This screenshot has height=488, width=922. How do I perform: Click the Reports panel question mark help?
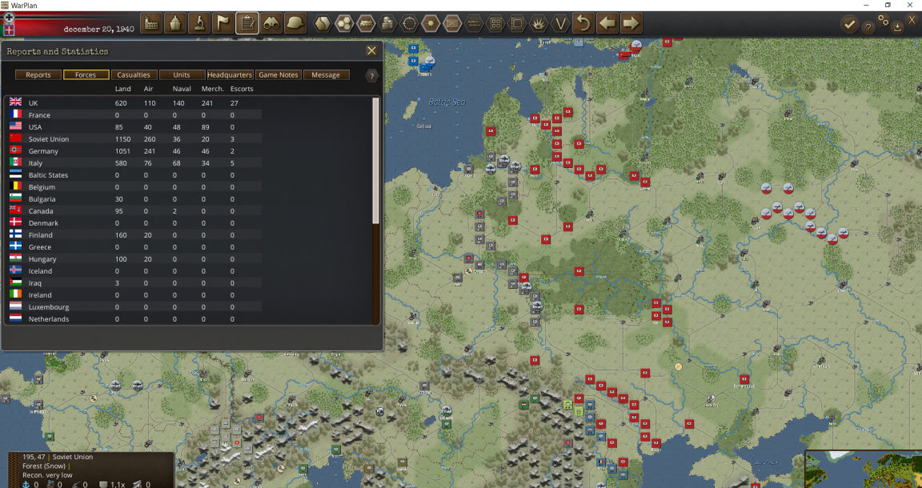point(371,76)
